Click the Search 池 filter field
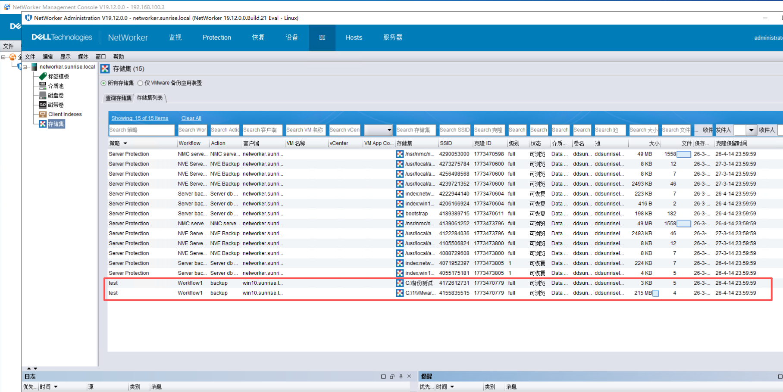Image resolution: width=783 pixels, height=392 pixels. (610, 130)
